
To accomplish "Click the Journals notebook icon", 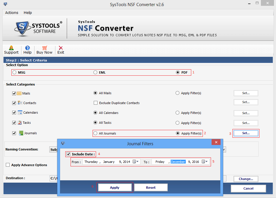I will [21, 133].
